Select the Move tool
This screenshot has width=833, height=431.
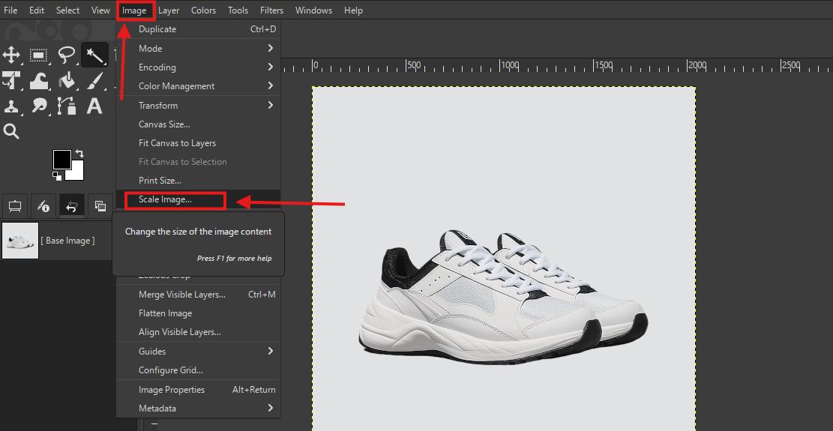11,55
